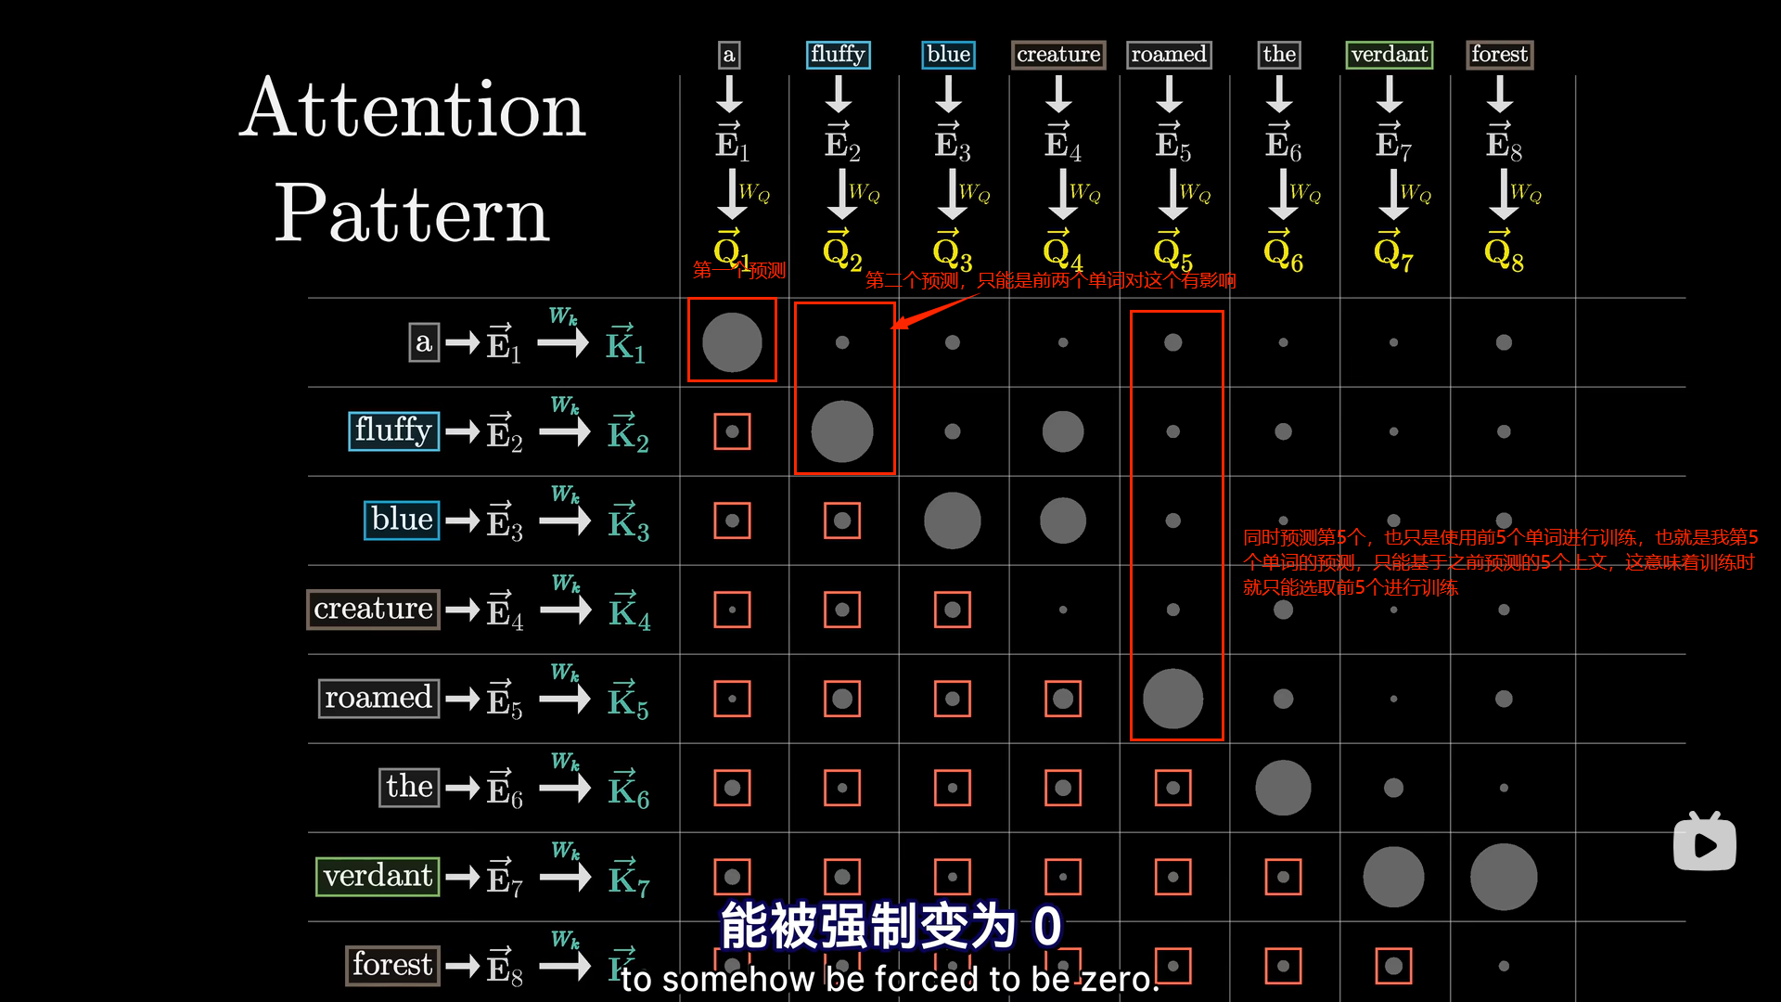Click the W_Q arrow under E3 embedding

click(x=953, y=193)
